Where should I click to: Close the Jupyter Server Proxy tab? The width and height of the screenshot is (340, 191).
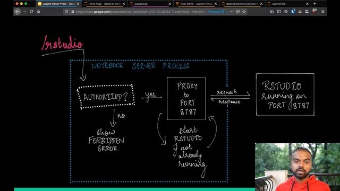[78, 4]
